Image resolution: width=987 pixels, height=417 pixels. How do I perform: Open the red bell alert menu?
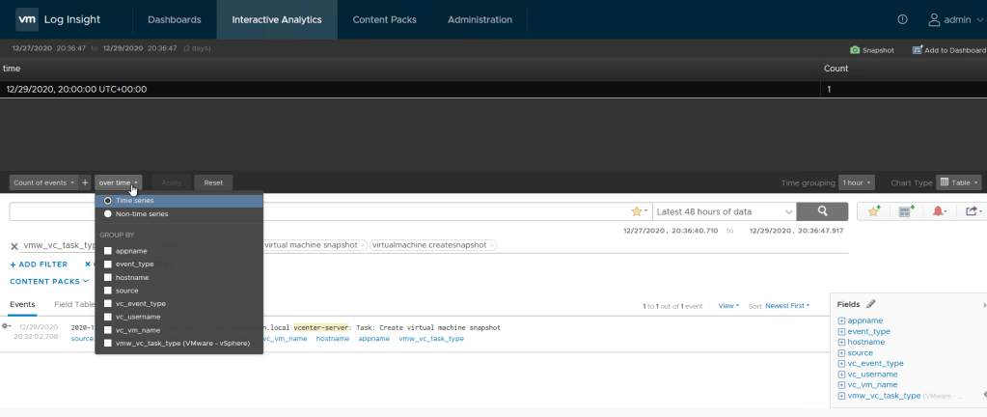938,211
